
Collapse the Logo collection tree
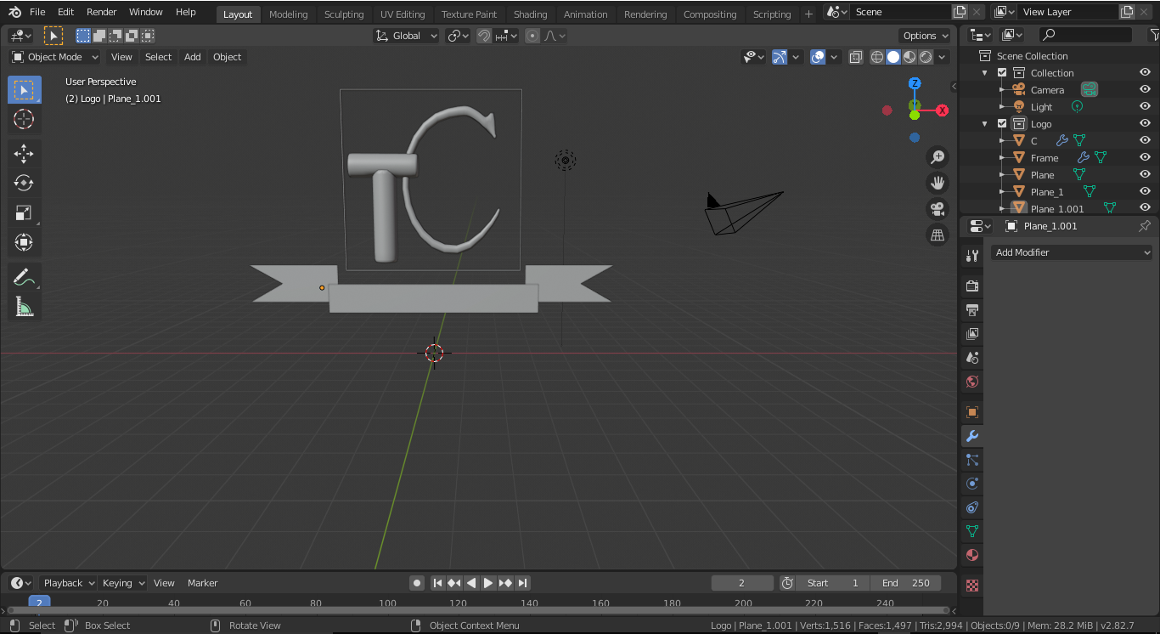(x=985, y=124)
